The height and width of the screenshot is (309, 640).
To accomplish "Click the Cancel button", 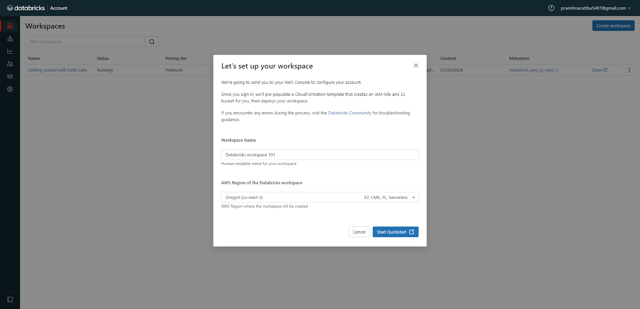I will (359, 232).
